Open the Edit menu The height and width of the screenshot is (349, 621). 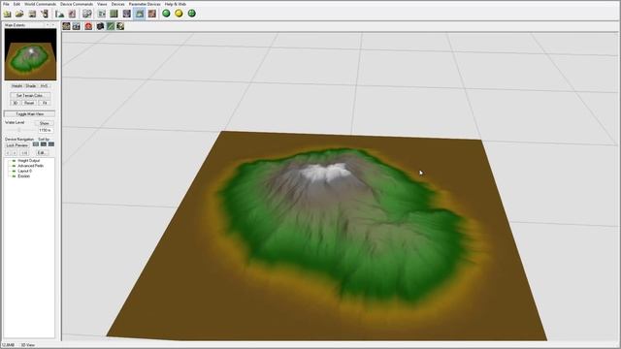[x=16, y=4]
